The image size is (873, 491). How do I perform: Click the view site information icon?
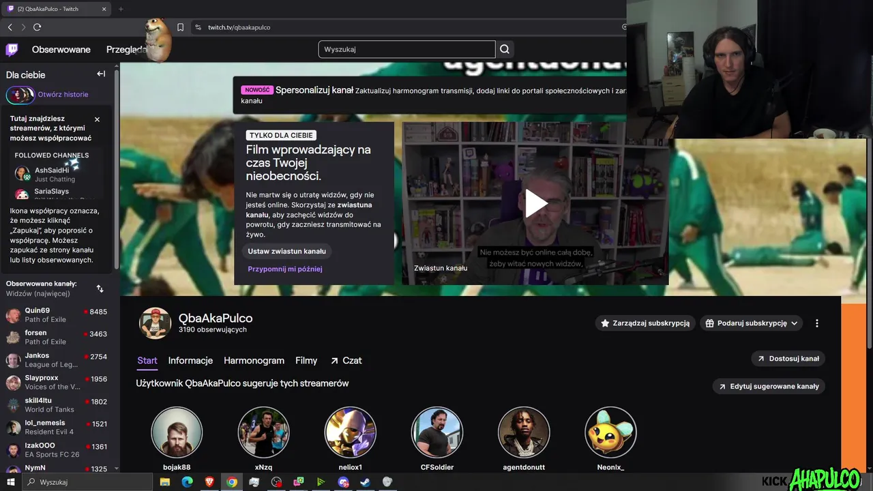[198, 27]
